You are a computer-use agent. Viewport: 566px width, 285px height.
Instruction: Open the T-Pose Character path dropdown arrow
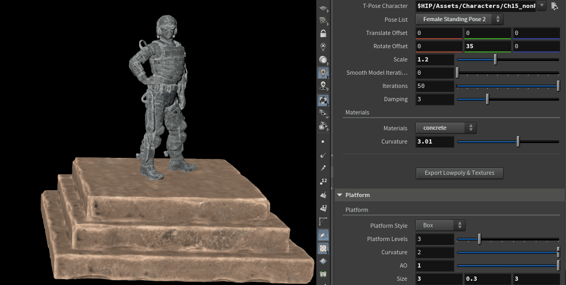542,6
